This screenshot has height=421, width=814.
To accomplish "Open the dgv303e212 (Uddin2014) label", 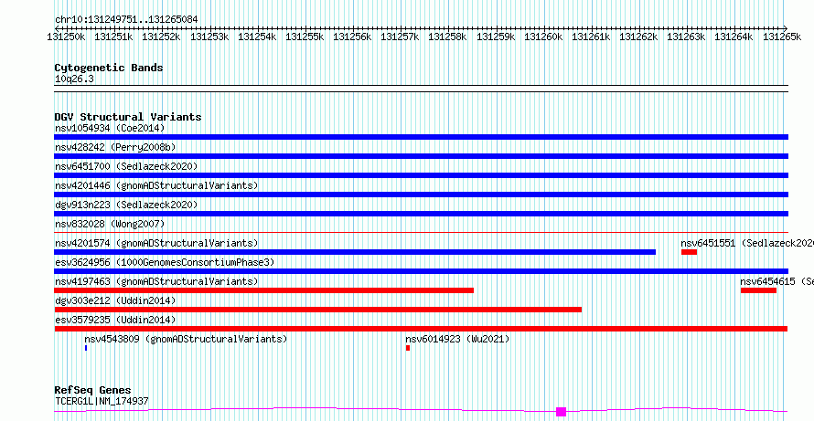I will (115, 300).
